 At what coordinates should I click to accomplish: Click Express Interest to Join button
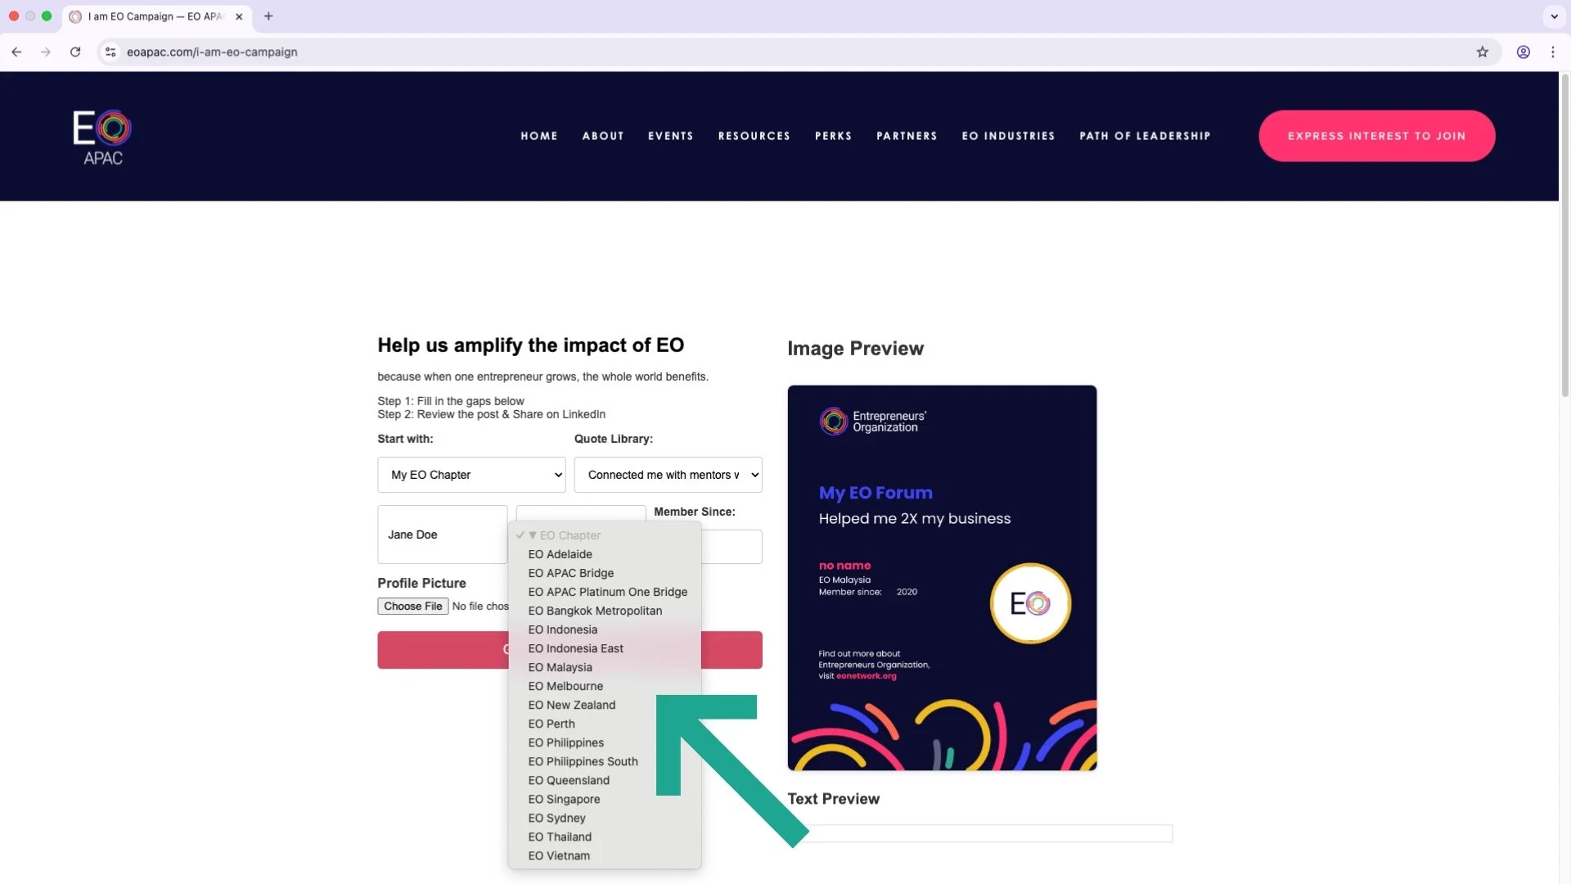click(1376, 136)
